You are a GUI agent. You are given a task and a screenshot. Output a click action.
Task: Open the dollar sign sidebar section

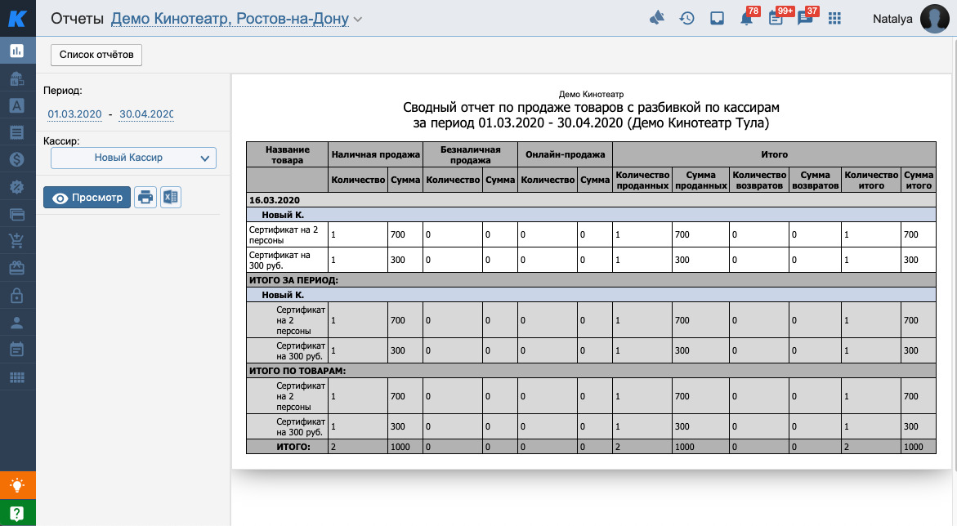click(17, 160)
